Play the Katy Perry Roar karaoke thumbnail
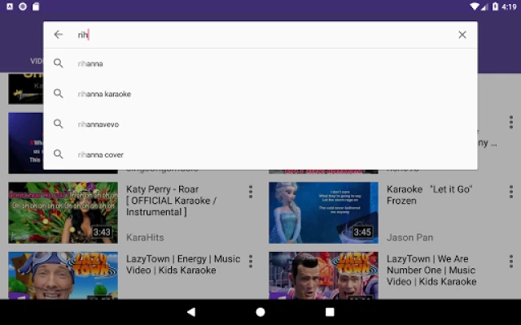This screenshot has height=325, width=521. point(63,212)
